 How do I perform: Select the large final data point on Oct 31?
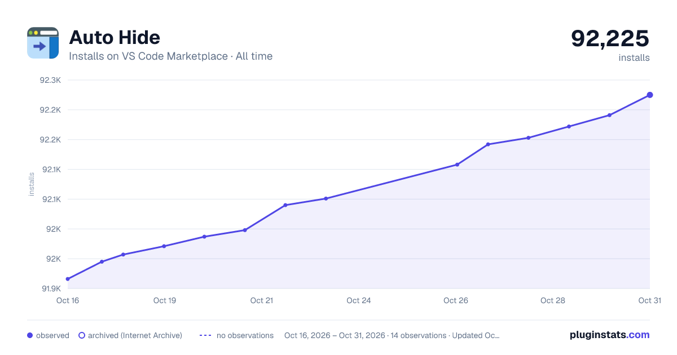coord(650,95)
